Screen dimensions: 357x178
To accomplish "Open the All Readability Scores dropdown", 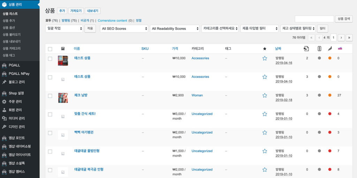I will tap(175, 28).
